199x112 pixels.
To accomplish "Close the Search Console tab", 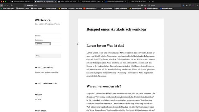I will [79, 2].
